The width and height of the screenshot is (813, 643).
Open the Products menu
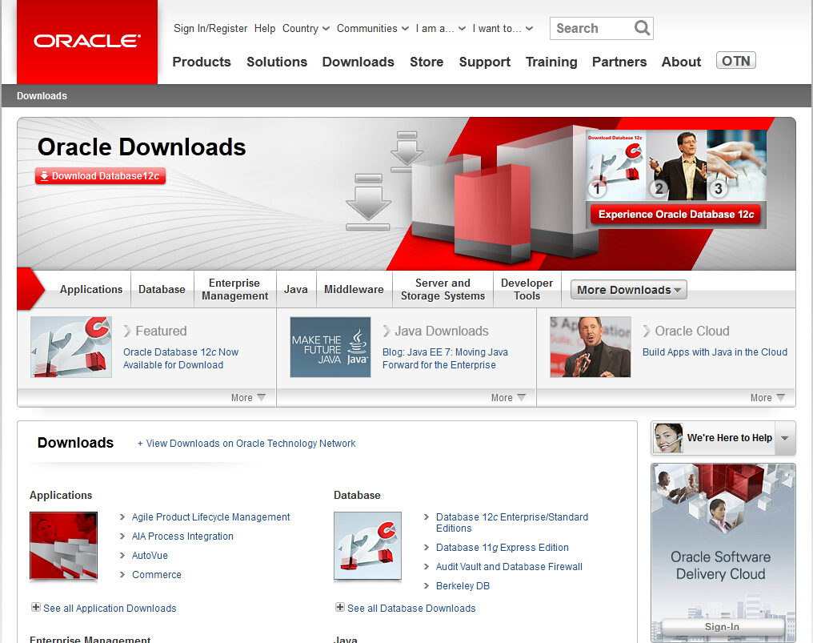pyautogui.click(x=202, y=62)
